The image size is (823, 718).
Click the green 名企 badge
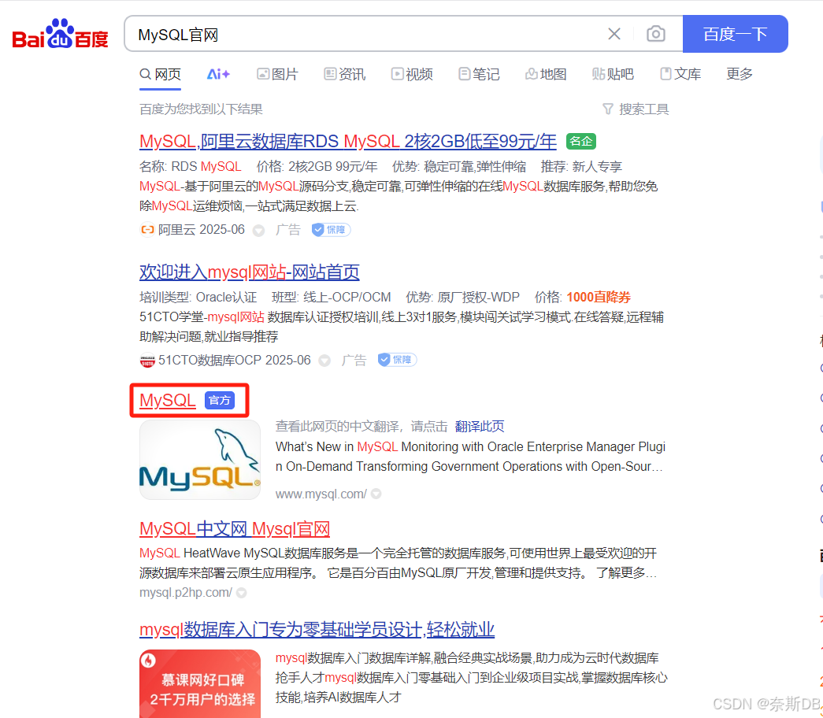[x=581, y=141]
